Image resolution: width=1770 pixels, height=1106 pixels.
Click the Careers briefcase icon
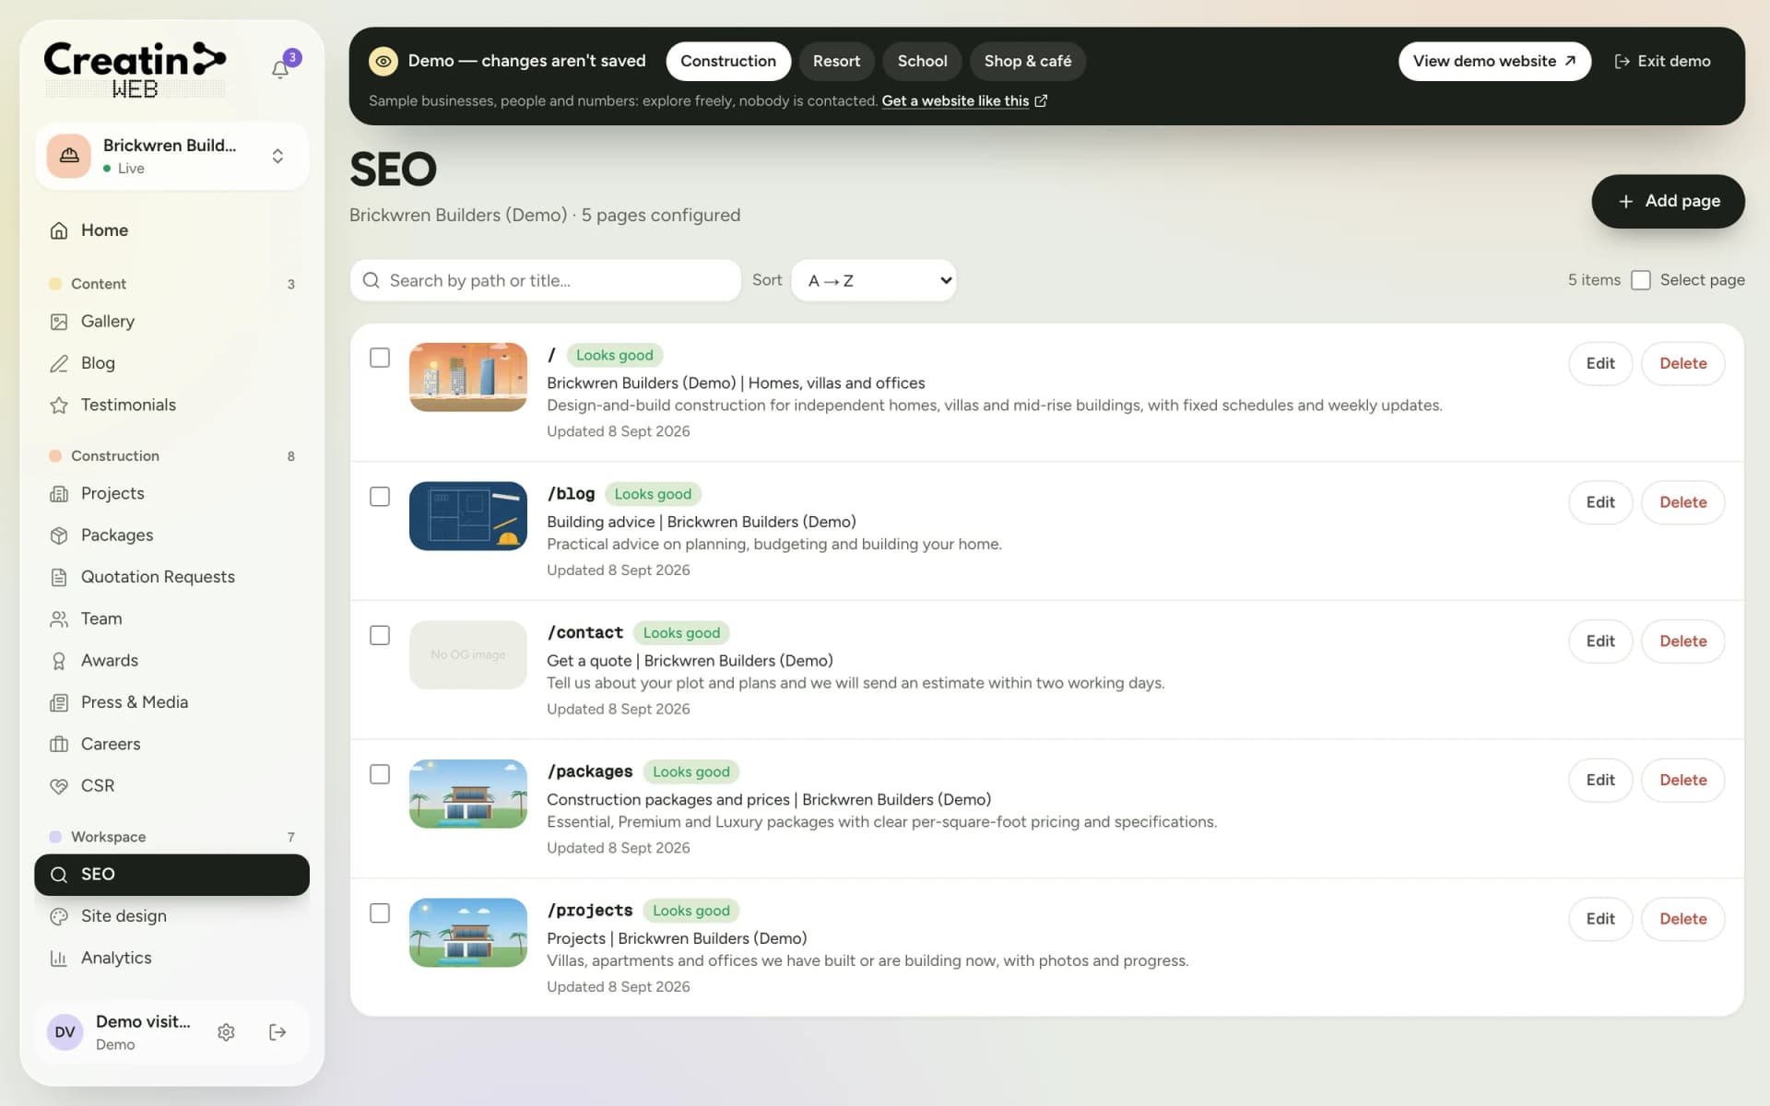coord(59,744)
